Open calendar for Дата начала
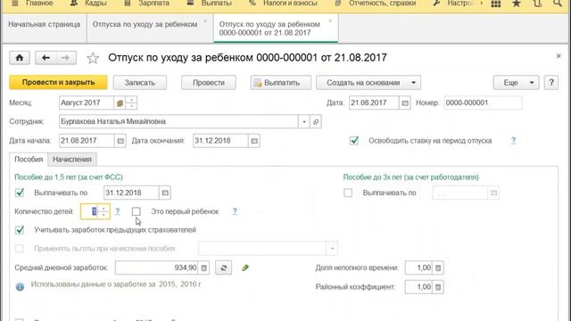This screenshot has height=321, width=571. [x=120, y=141]
